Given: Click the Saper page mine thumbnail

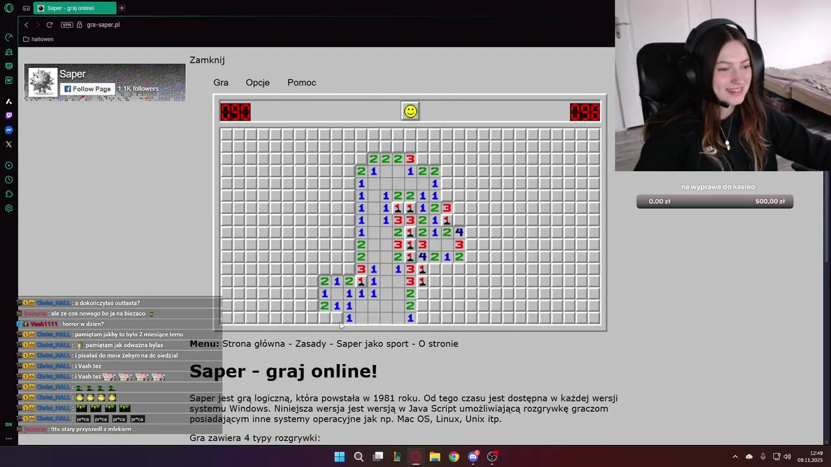Looking at the screenshot, I should click(x=42, y=82).
